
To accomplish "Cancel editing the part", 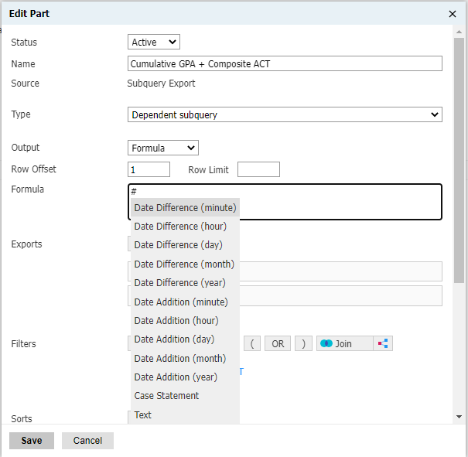I will (87, 441).
